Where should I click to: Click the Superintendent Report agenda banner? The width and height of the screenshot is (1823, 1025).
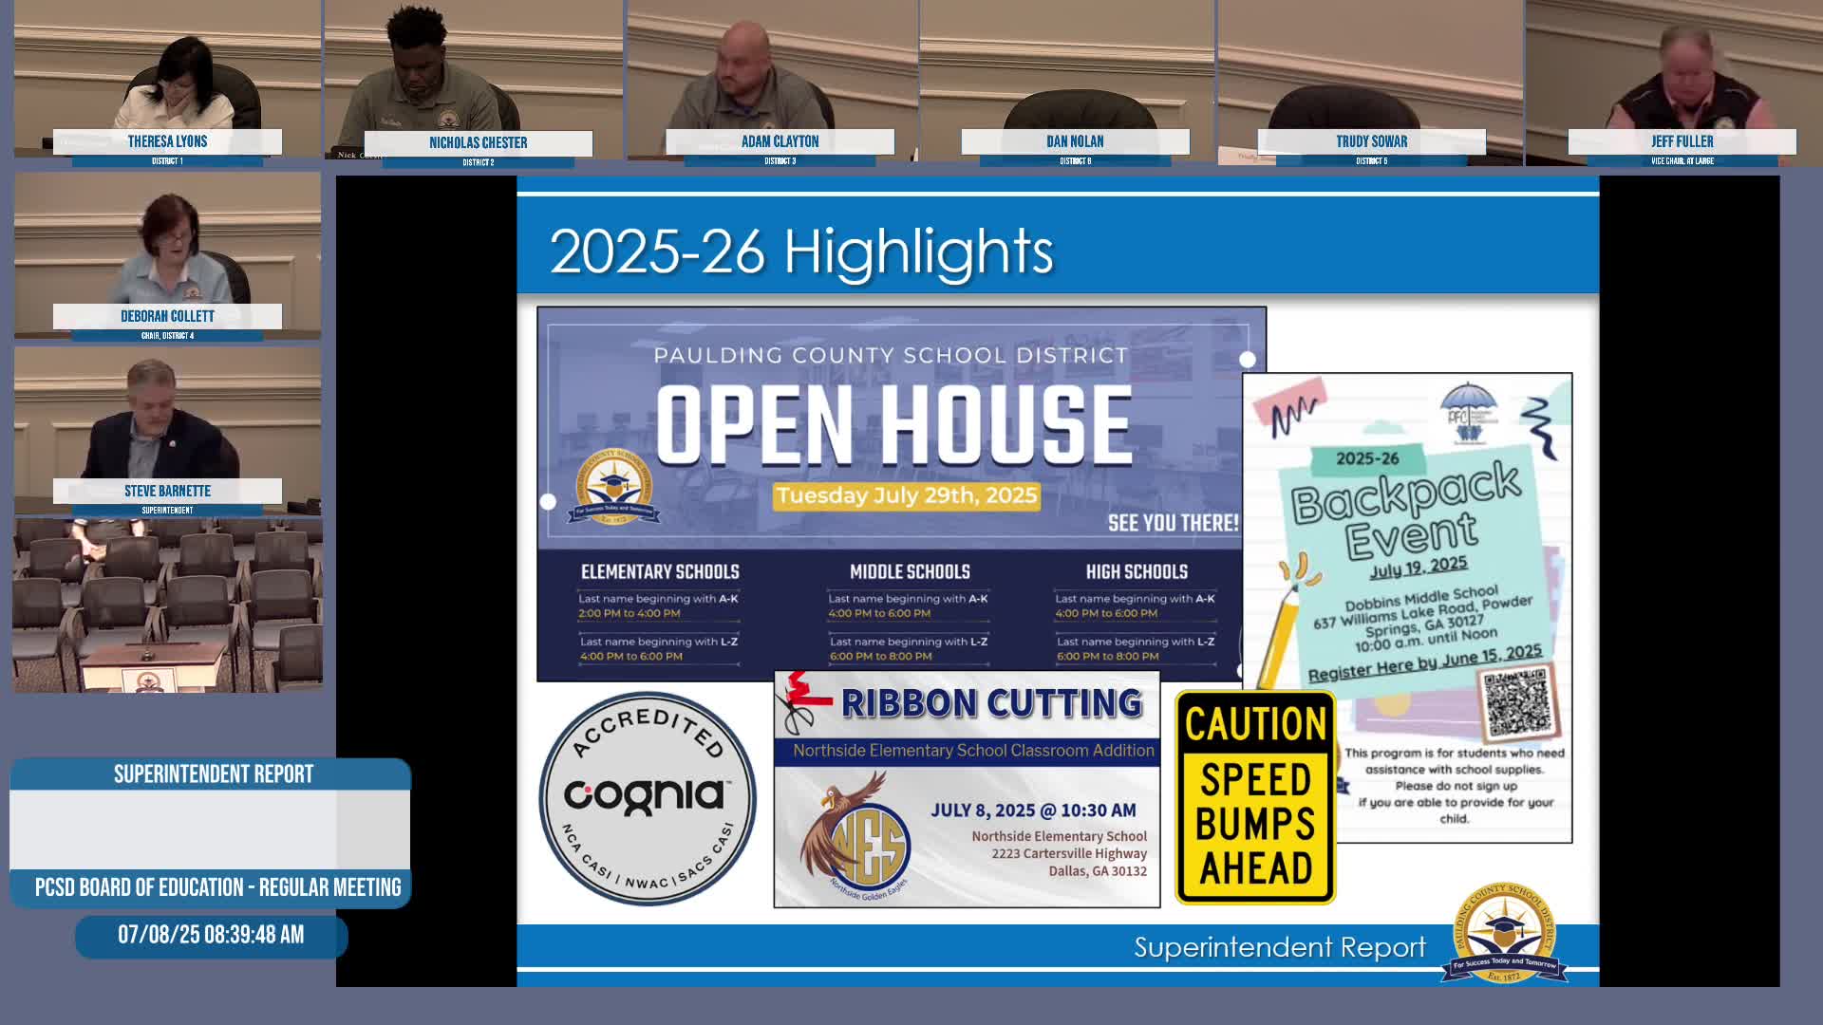[x=211, y=773]
